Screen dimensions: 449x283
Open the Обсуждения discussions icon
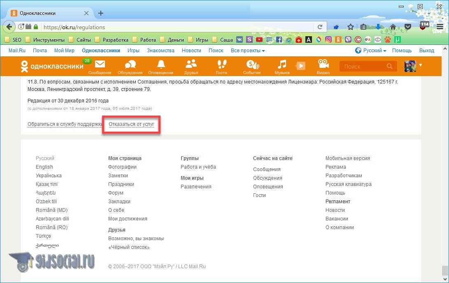point(130,65)
